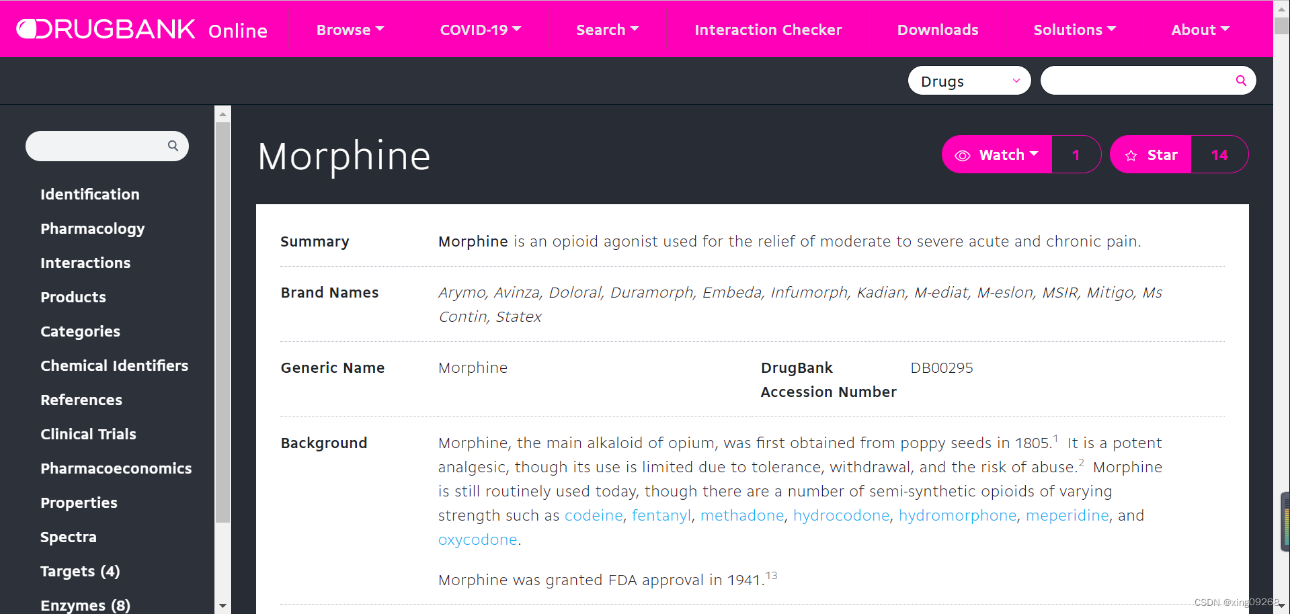The image size is (1290, 614).
Task: Click the magnifier icon in top search box
Action: [1241, 81]
